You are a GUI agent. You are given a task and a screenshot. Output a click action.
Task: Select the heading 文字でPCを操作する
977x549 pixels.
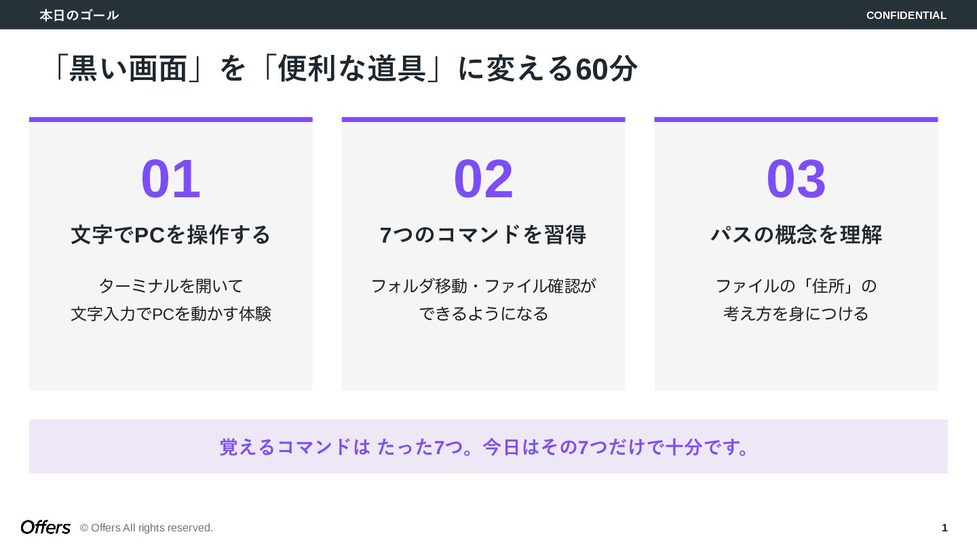[x=171, y=235]
